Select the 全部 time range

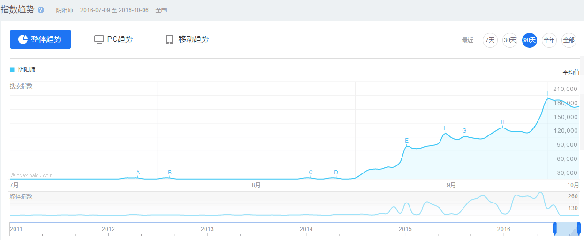[x=569, y=40]
